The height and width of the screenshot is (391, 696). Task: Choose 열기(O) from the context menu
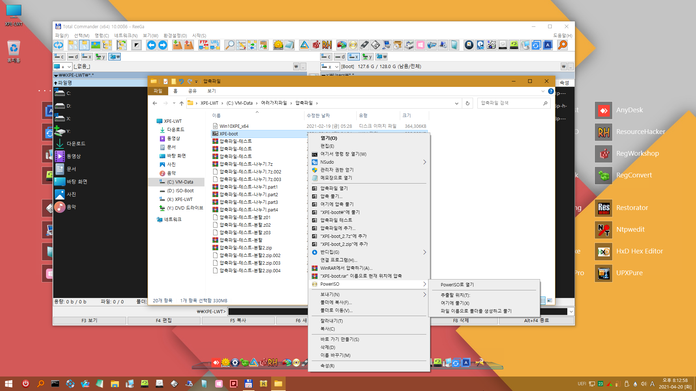point(369,138)
